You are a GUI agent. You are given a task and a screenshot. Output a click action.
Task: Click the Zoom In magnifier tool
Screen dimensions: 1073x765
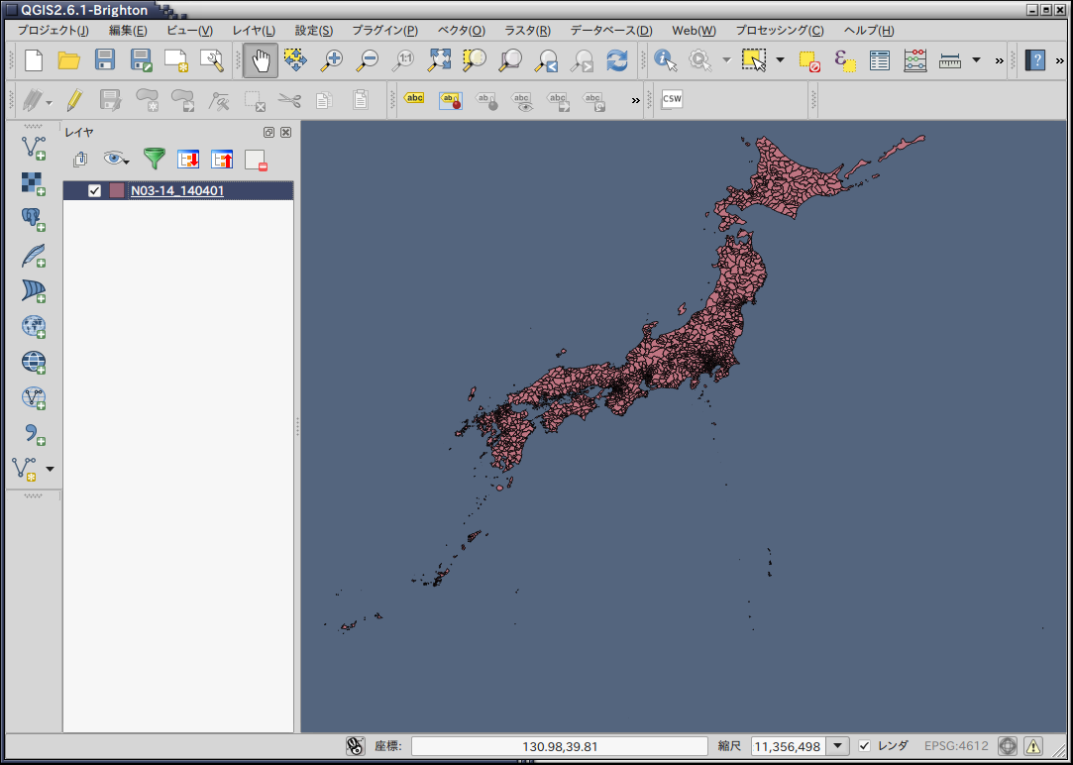coord(331,60)
